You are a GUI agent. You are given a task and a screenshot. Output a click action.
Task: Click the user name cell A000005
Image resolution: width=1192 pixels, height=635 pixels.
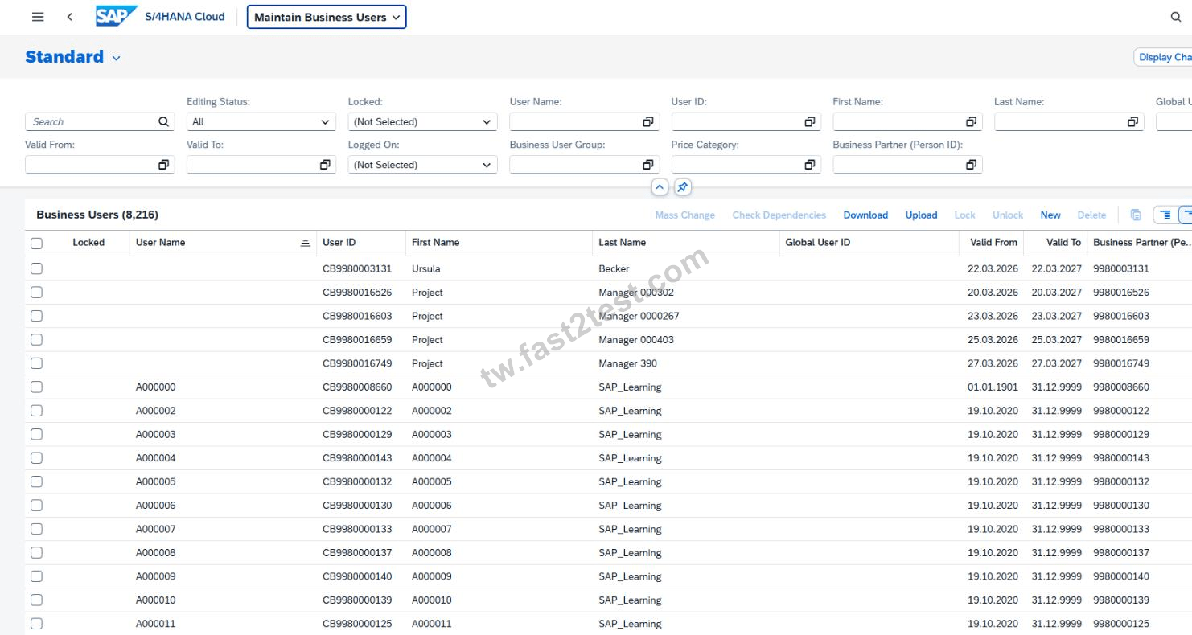coord(155,482)
